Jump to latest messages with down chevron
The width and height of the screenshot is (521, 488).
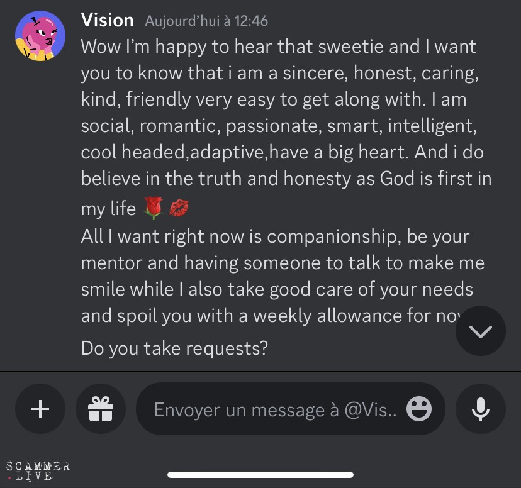[x=481, y=331]
